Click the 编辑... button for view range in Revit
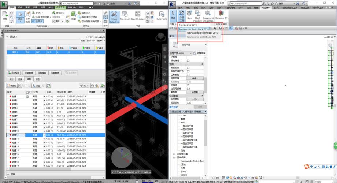This screenshot has width=337, height=183. point(195,78)
